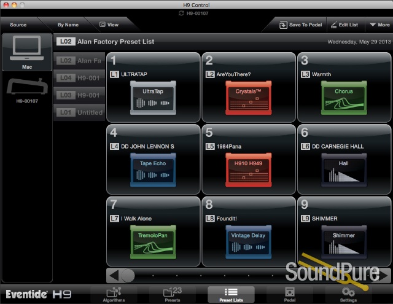Click the sync icon beside H9-00107 at top
Viewport: 393px width, 304px height.
181,14
